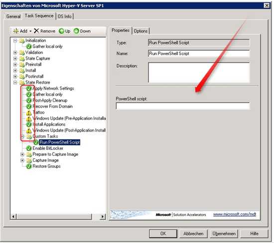Open the Add dropdown arrow

(x=30, y=31)
